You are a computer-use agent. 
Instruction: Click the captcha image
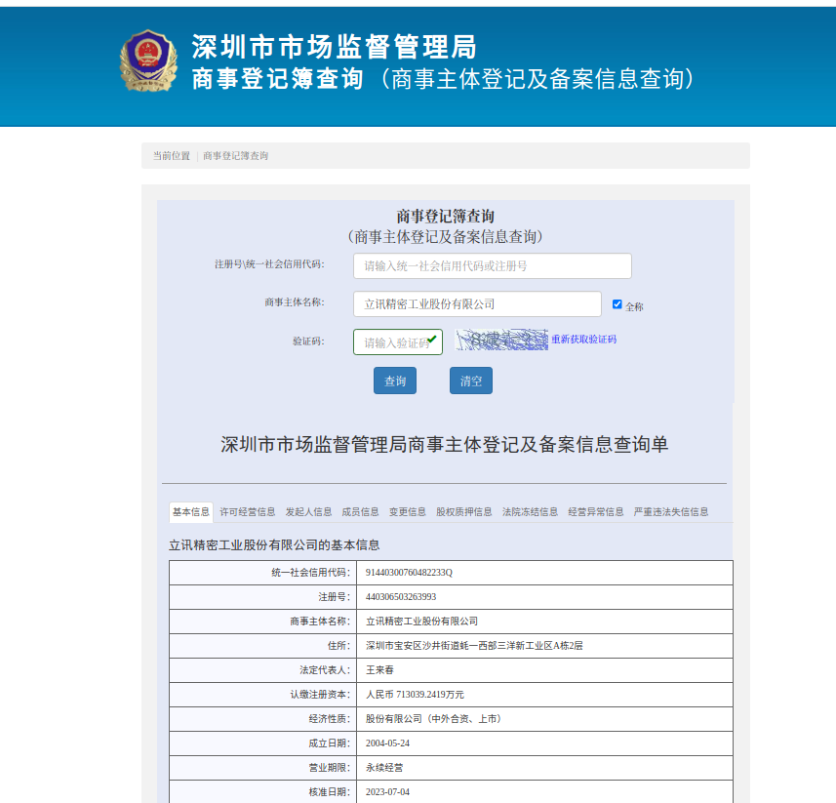[501, 340]
